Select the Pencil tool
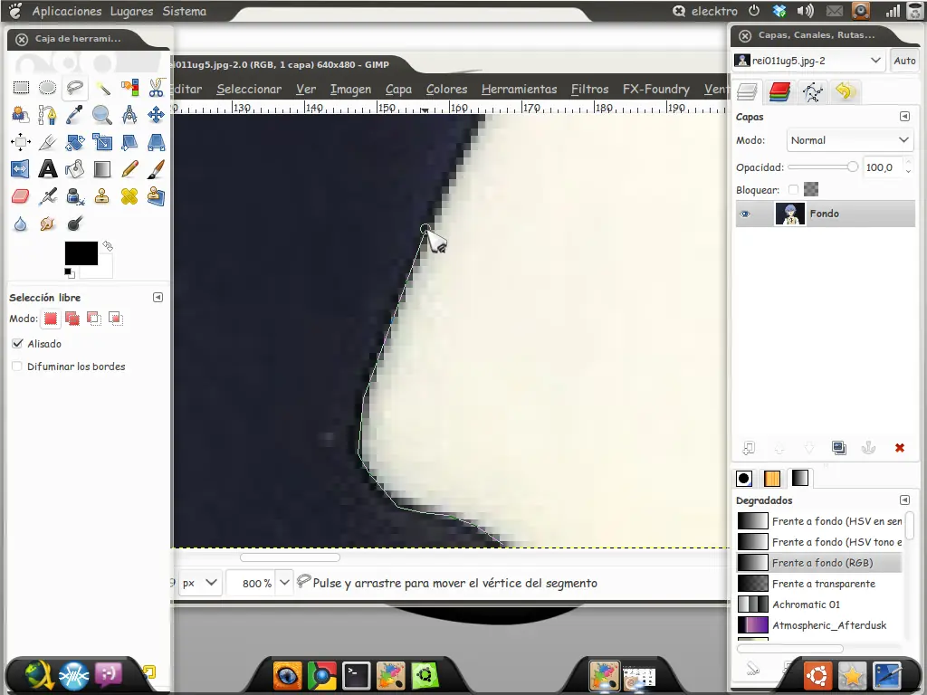 [x=129, y=169]
